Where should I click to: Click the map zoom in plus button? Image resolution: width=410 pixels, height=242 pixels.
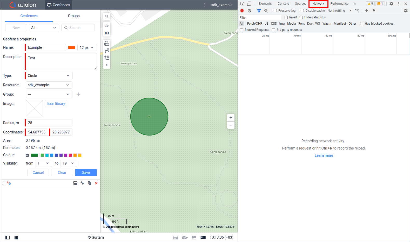231,118
